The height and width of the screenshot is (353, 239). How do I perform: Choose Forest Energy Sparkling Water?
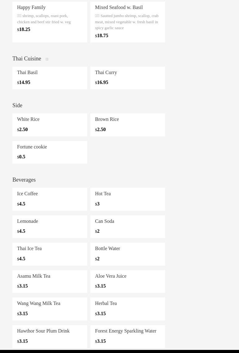point(128,336)
